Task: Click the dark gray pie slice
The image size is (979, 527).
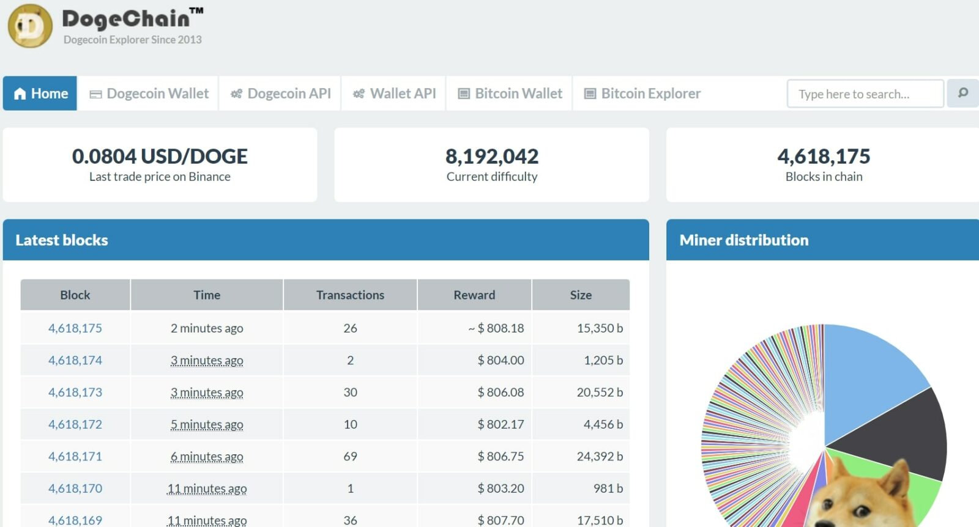Action: coord(903,435)
